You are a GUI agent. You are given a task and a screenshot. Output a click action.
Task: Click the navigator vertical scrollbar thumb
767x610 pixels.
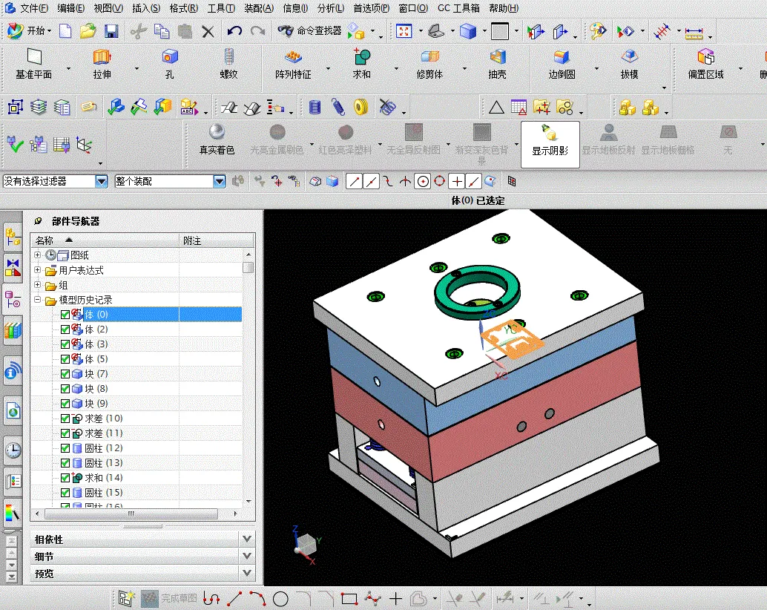[248, 268]
